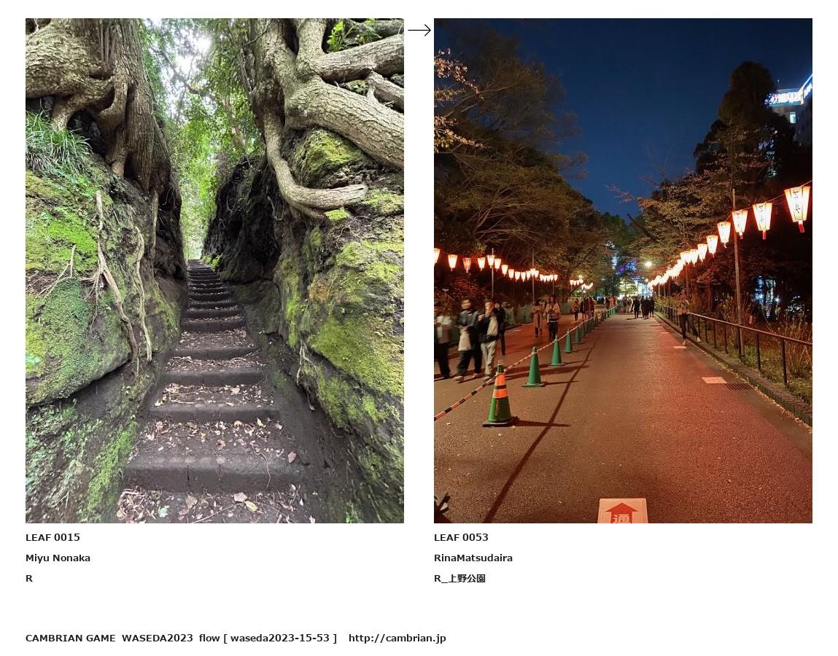
Task: Click the largest red lantern at right edge
Action: (797, 207)
